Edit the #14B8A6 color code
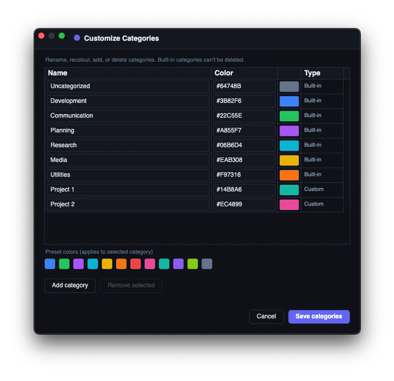394x381 pixels. (x=244, y=190)
